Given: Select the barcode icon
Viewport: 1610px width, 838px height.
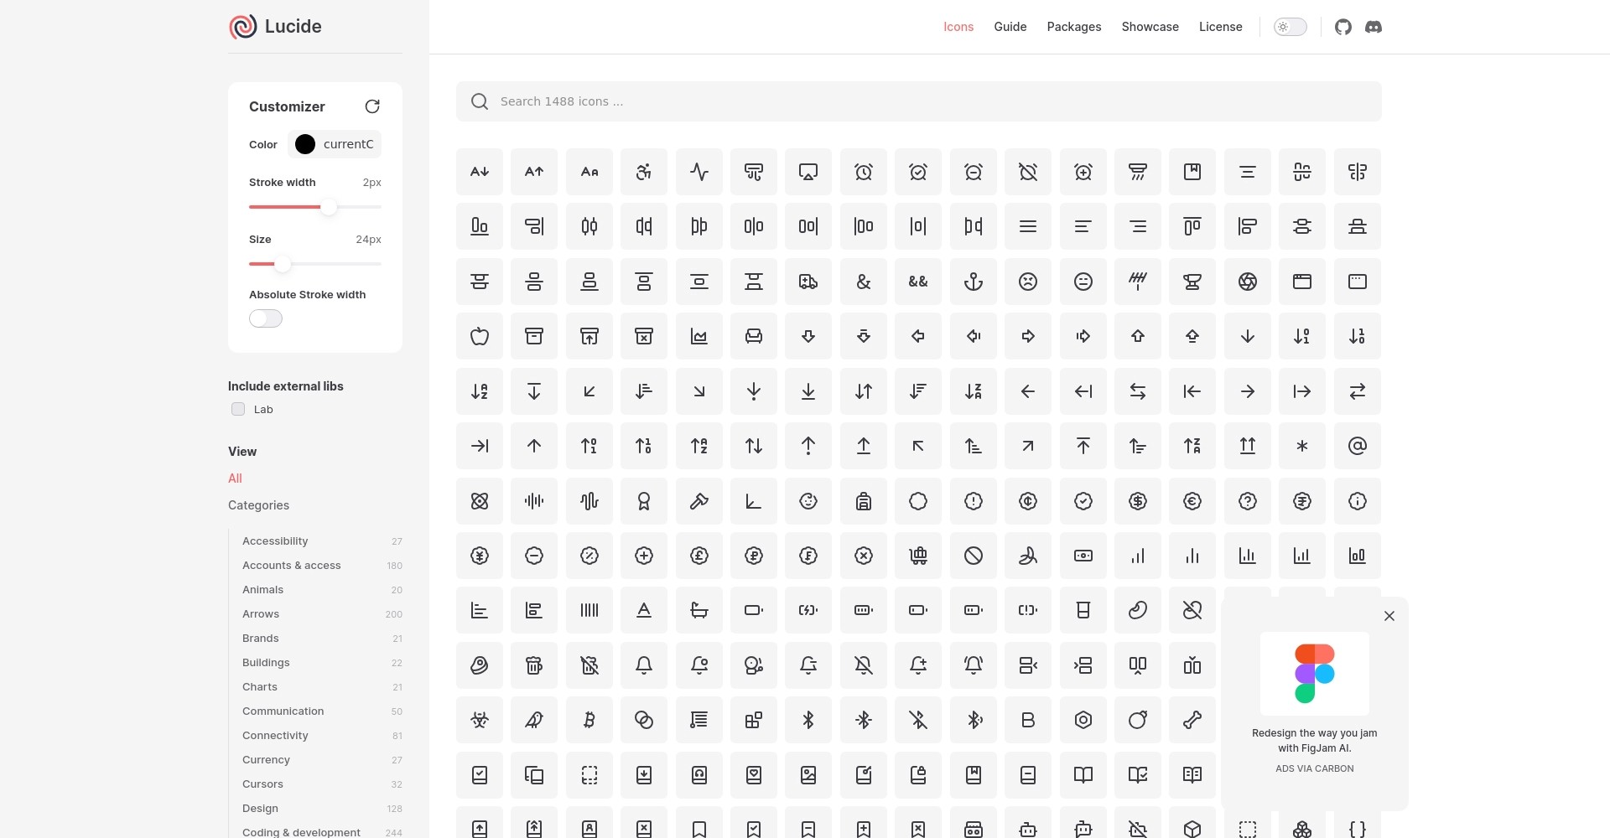Looking at the screenshot, I should click(589, 610).
